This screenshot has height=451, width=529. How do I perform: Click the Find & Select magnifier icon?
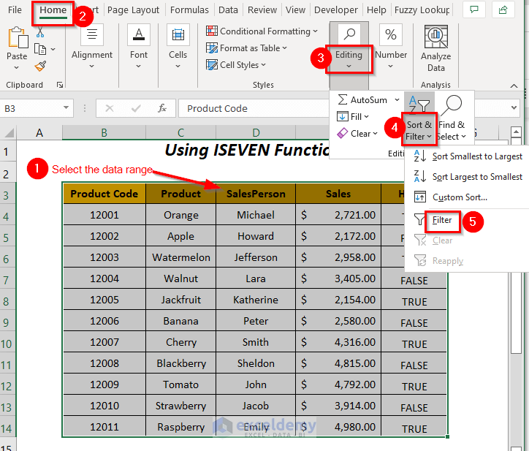tap(451, 105)
